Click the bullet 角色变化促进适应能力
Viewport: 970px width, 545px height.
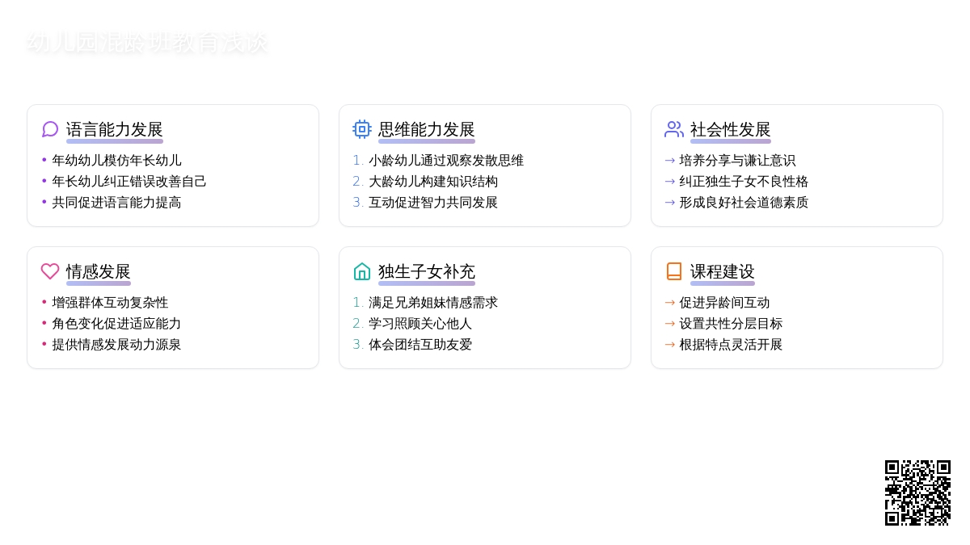tap(117, 323)
